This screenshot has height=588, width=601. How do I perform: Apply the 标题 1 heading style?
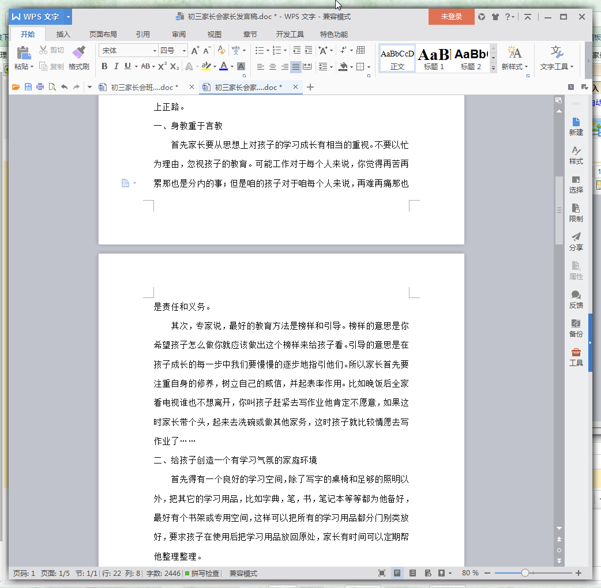click(x=434, y=59)
